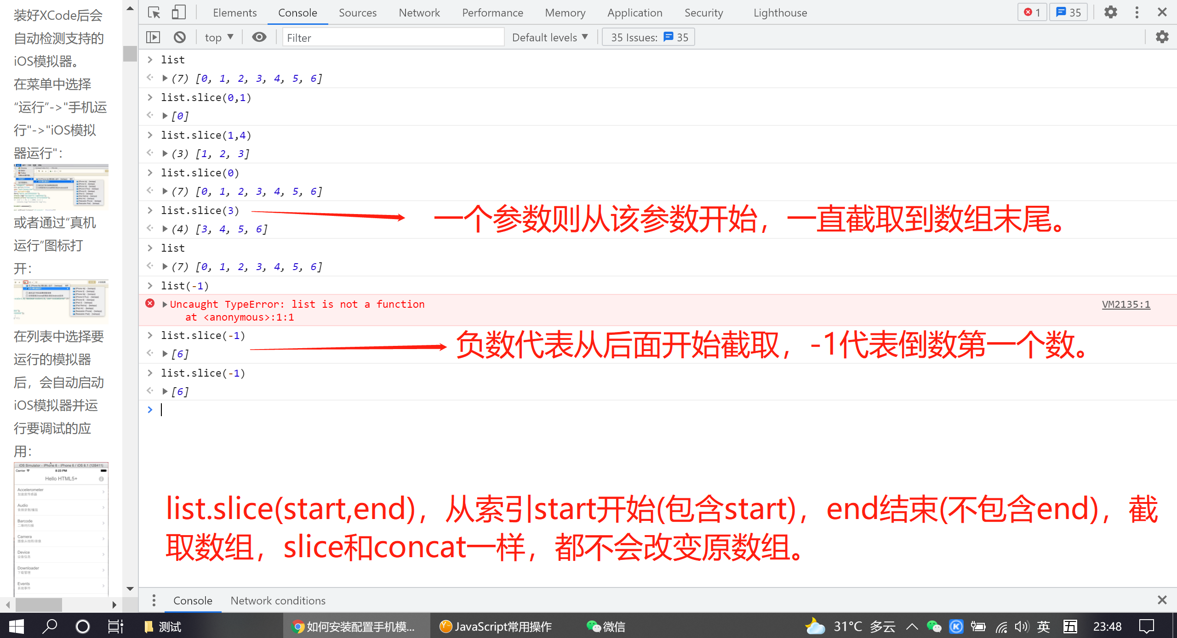Open the DevTools three-dot customize menu
1177x638 pixels.
tap(1137, 12)
